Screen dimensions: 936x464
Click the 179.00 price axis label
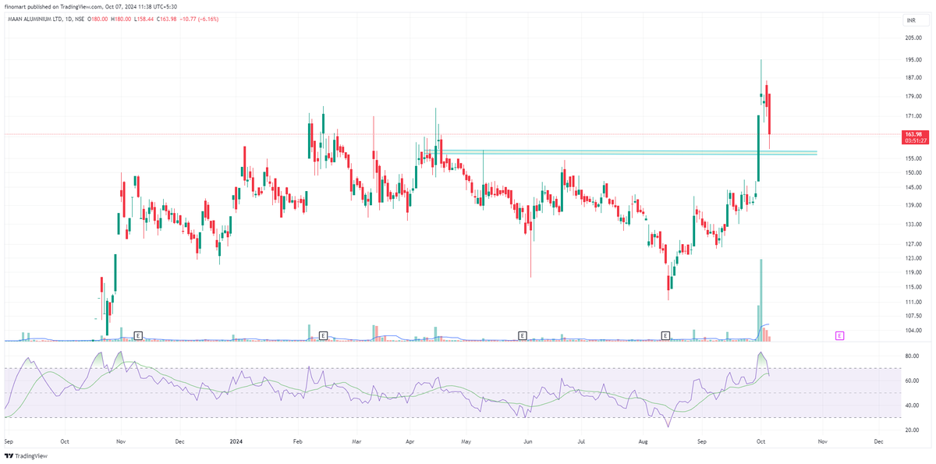point(914,97)
